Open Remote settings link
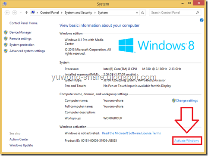This screenshot has height=156, width=208. tap(20, 38)
